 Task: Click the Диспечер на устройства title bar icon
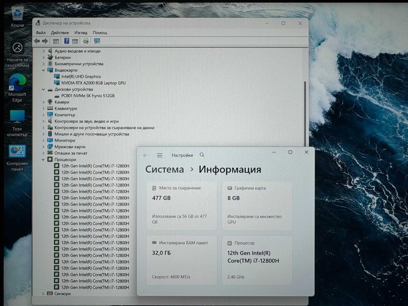[38, 23]
